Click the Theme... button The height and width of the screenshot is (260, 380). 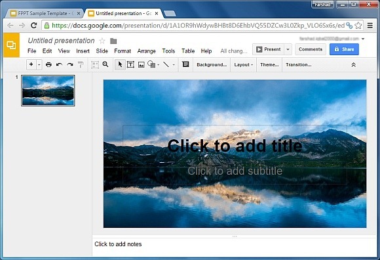269,65
